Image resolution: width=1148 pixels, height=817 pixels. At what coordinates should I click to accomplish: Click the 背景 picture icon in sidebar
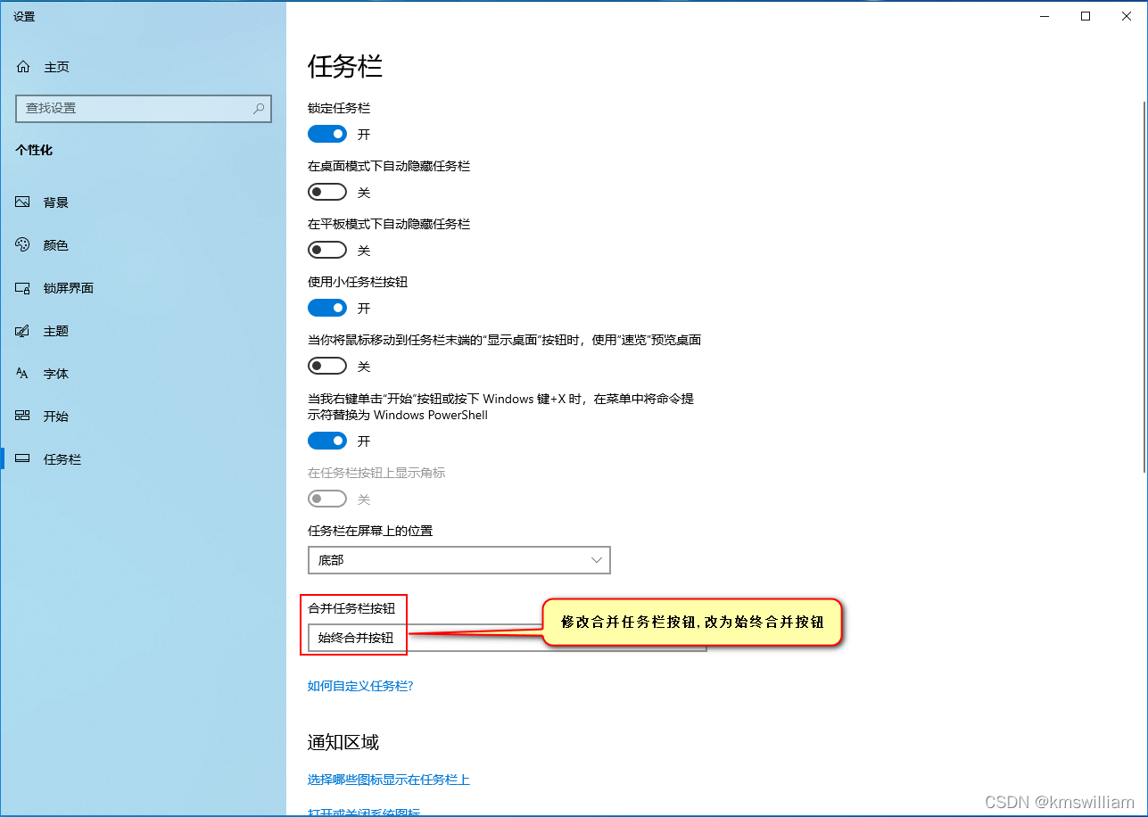pyautogui.click(x=23, y=202)
